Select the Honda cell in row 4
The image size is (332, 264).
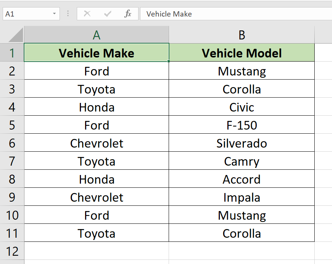coord(96,107)
